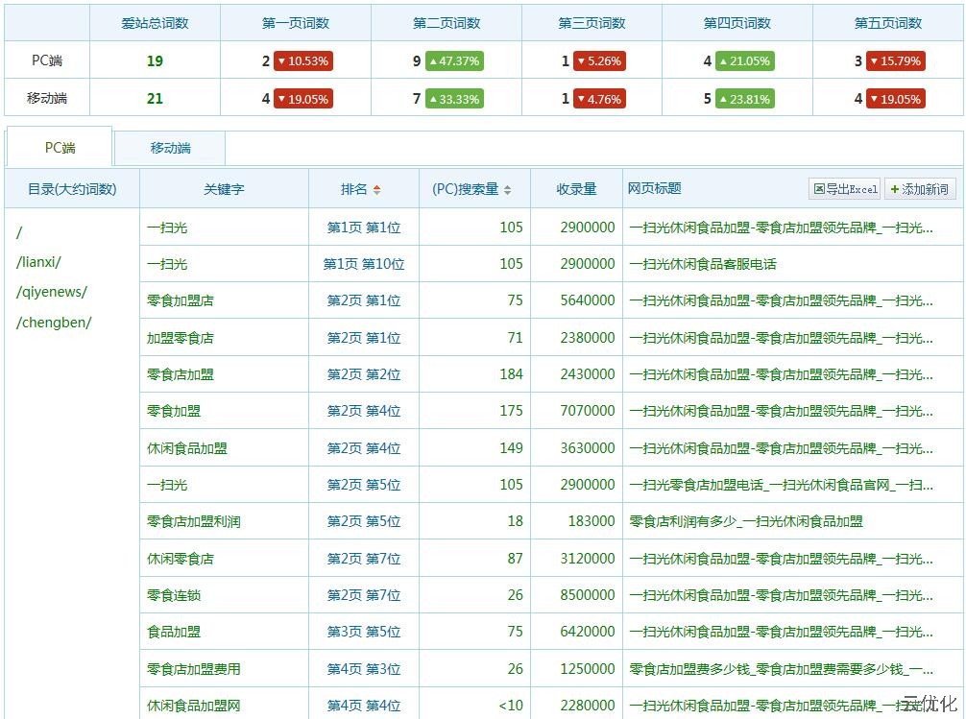
Task: Click ranking 第1页 第10位
Action: point(364,264)
